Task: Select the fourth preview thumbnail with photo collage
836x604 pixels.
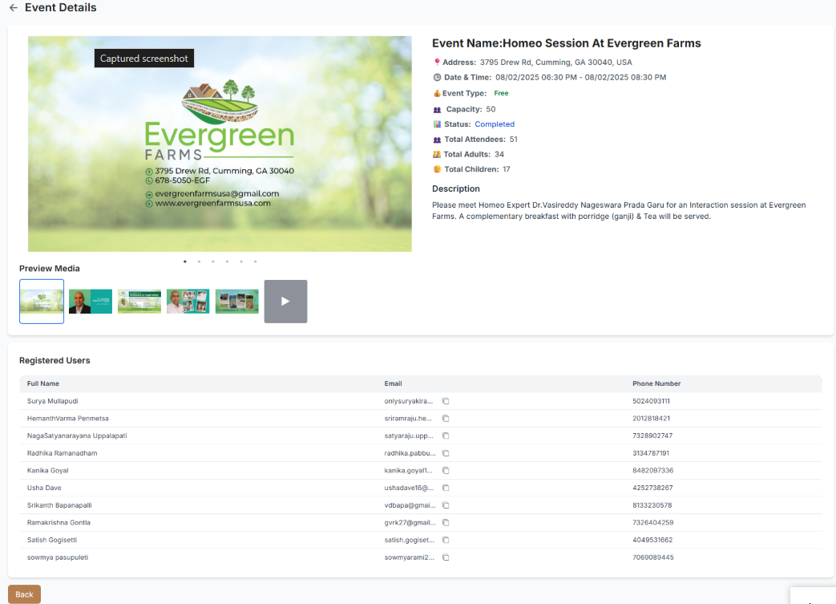Action: [188, 302]
